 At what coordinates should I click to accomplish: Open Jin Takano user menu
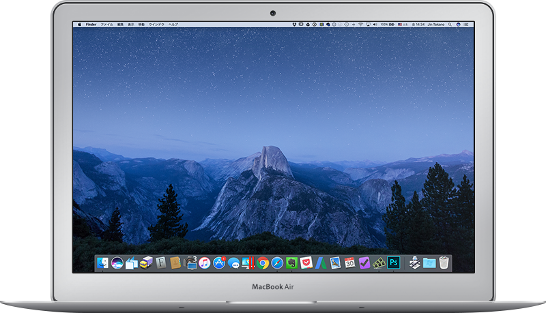[436, 25]
